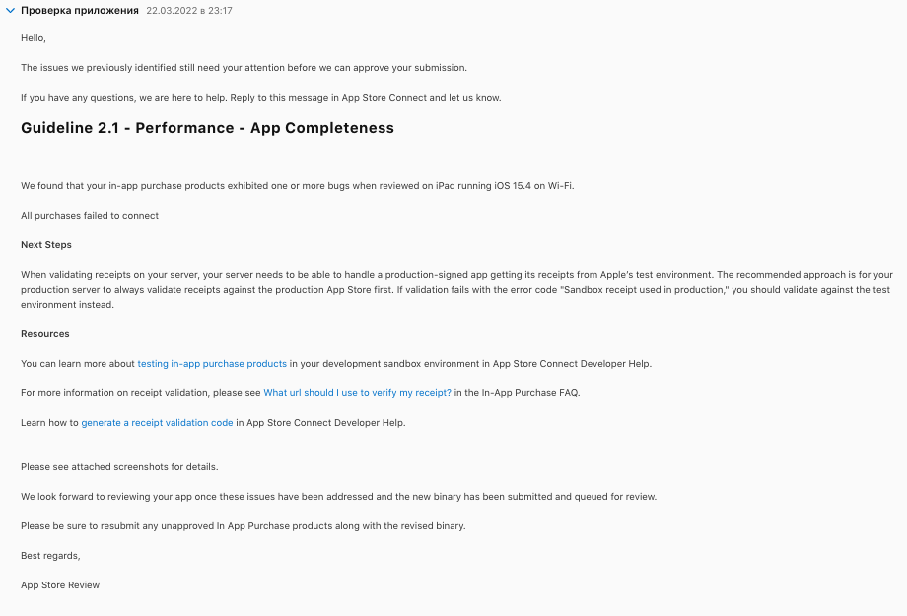Collapse the Проверка приложения message chevron
907x616 pixels.
click(11, 10)
